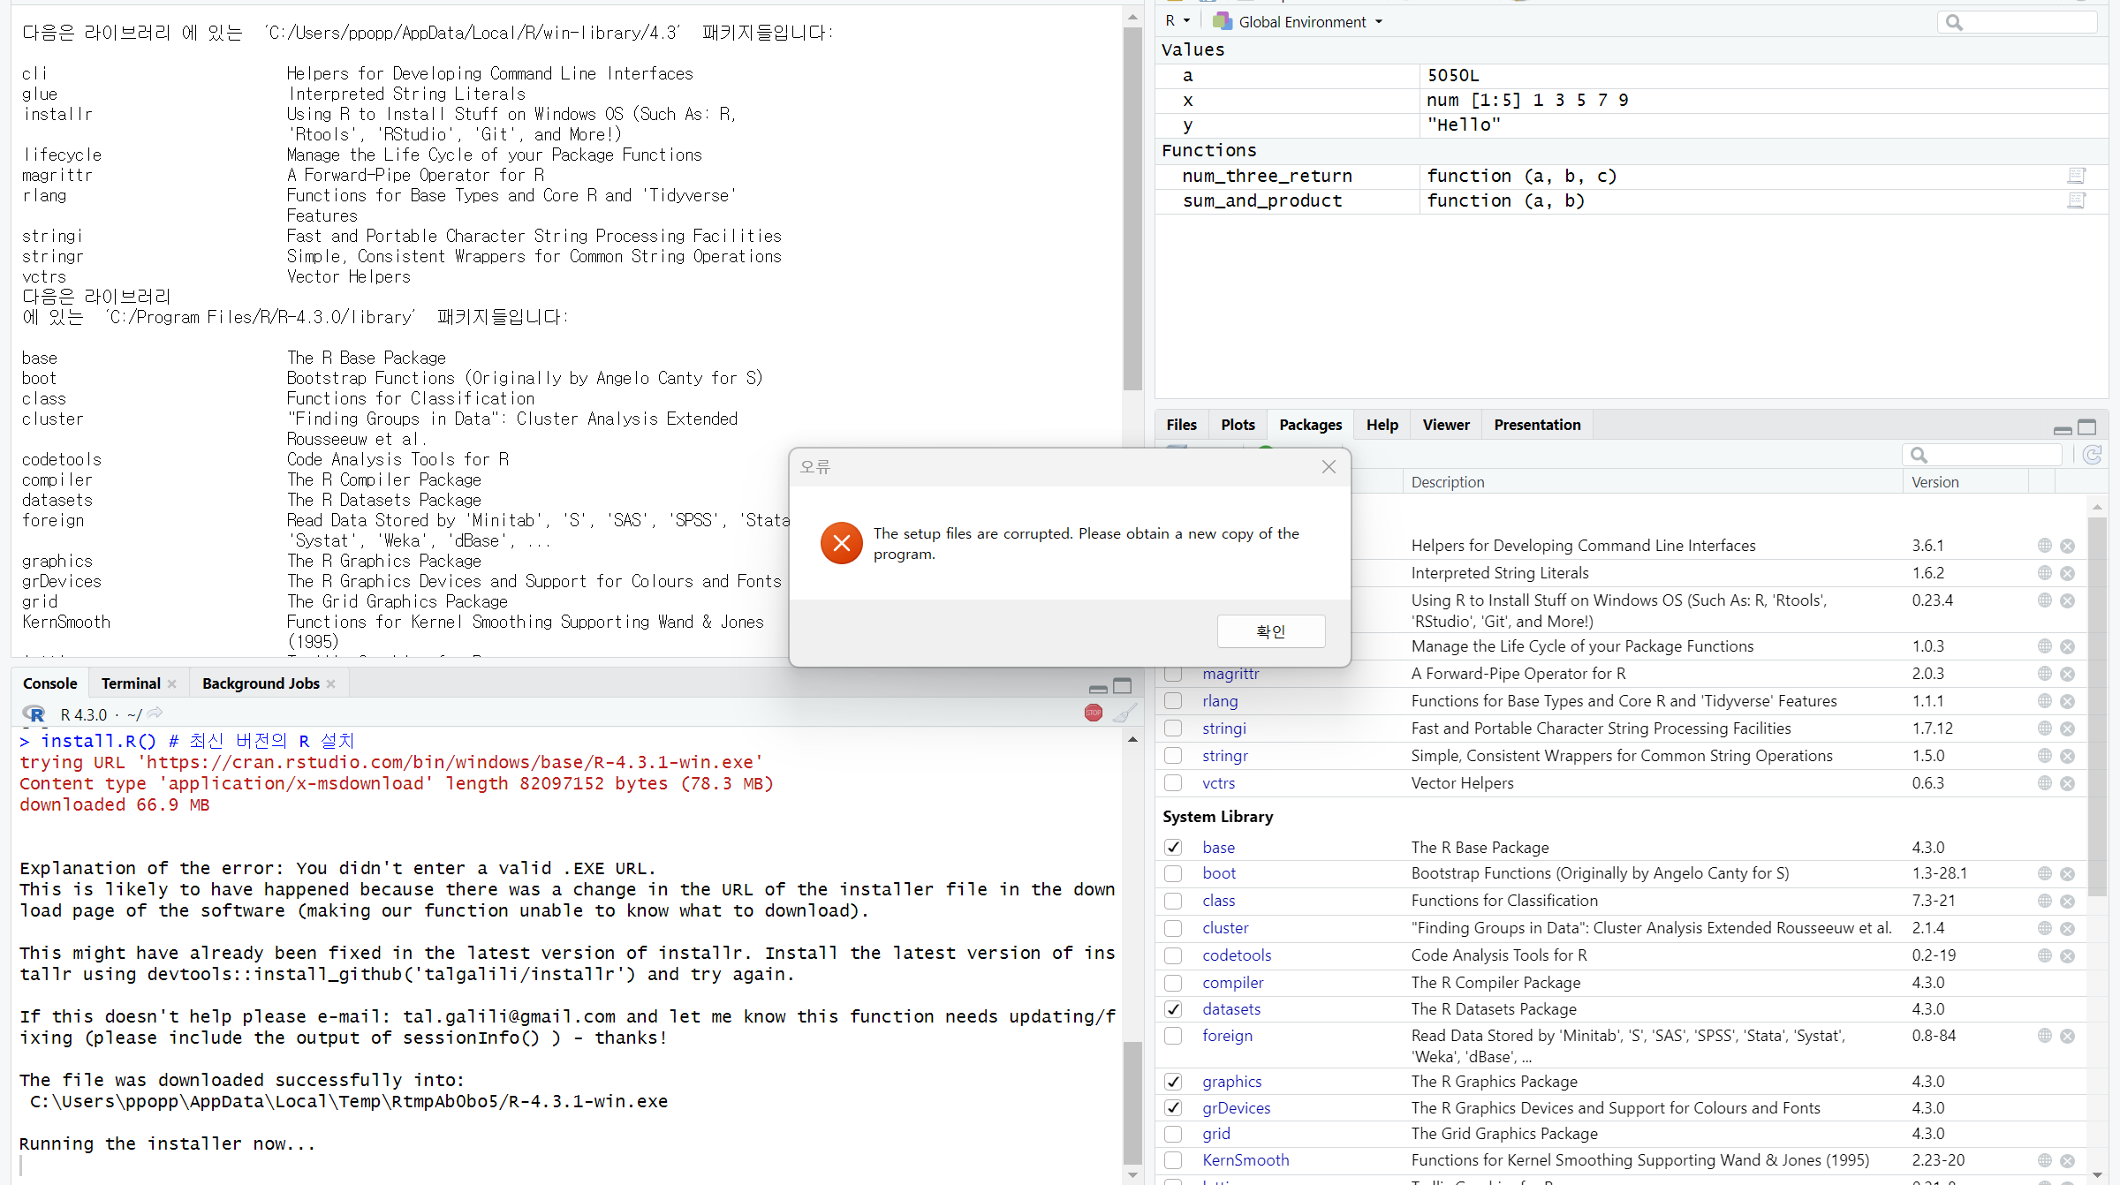
Task: Refresh the packages list
Action: [2092, 455]
